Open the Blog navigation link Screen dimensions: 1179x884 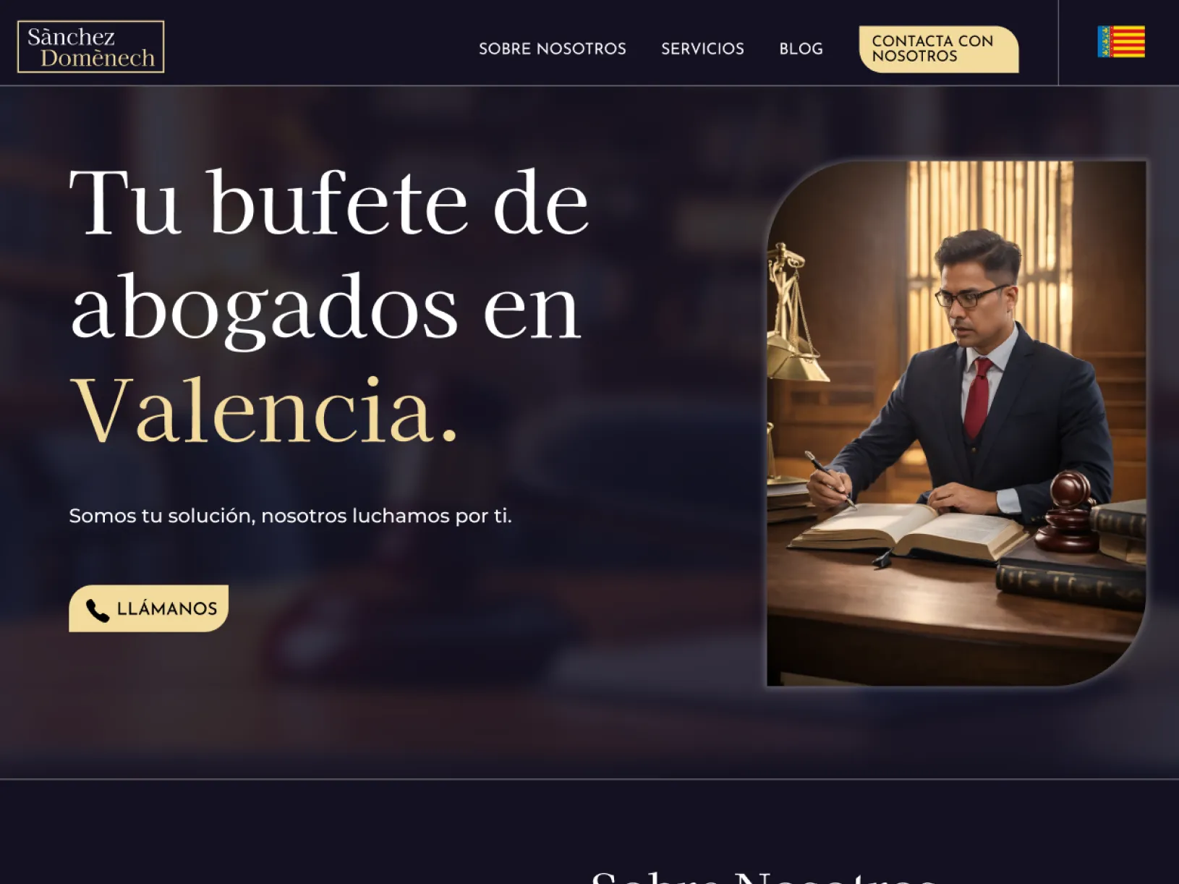coord(801,48)
